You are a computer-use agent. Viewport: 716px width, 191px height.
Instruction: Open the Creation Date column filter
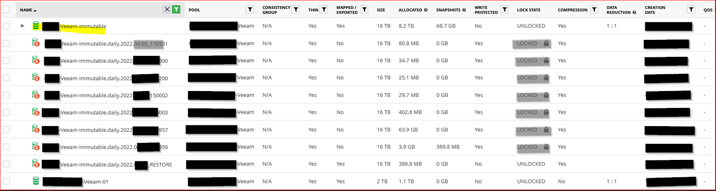(691, 9)
